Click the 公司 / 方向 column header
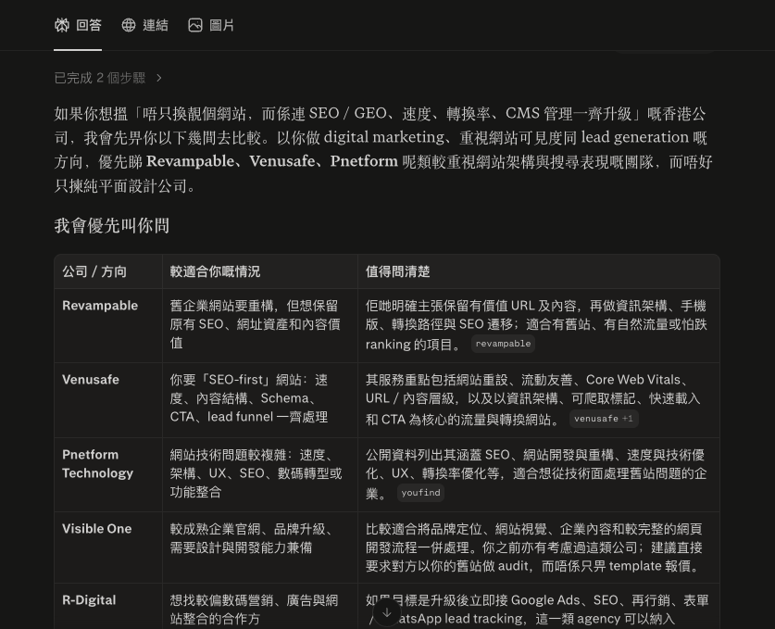Viewport: 775px width, 629px height. (x=108, y=271)
